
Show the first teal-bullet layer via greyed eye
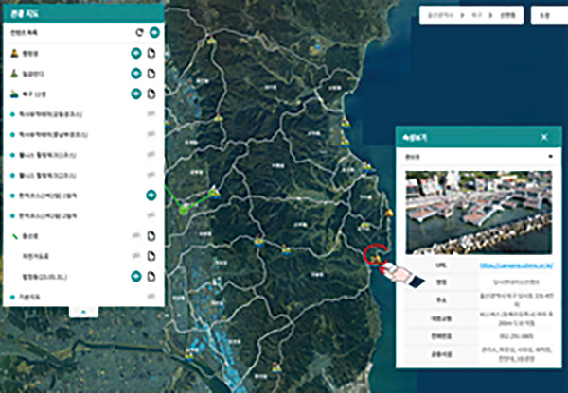click(x=151, y=114)
